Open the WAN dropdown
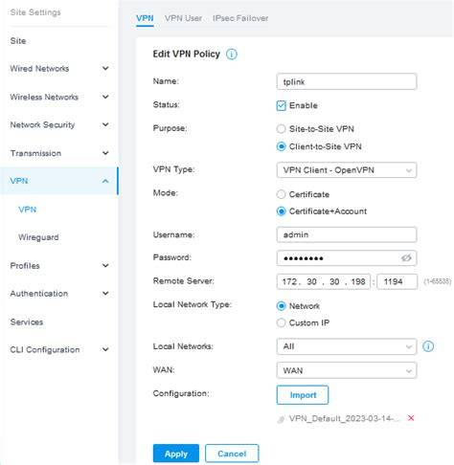454x465 pixels. coord(347,370)
